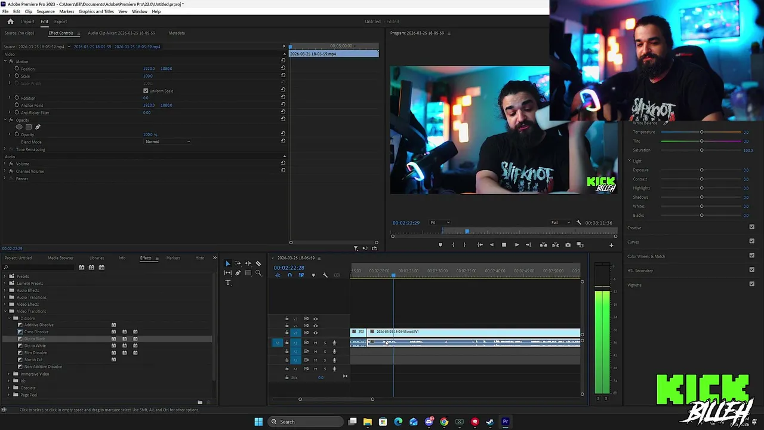Open the Metadata tab
The width and height of the screenshot is (764, 430).
(x=177, y=33)
